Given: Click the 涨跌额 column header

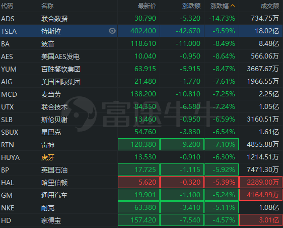Looking at the screenshot, I should [191, 6].
